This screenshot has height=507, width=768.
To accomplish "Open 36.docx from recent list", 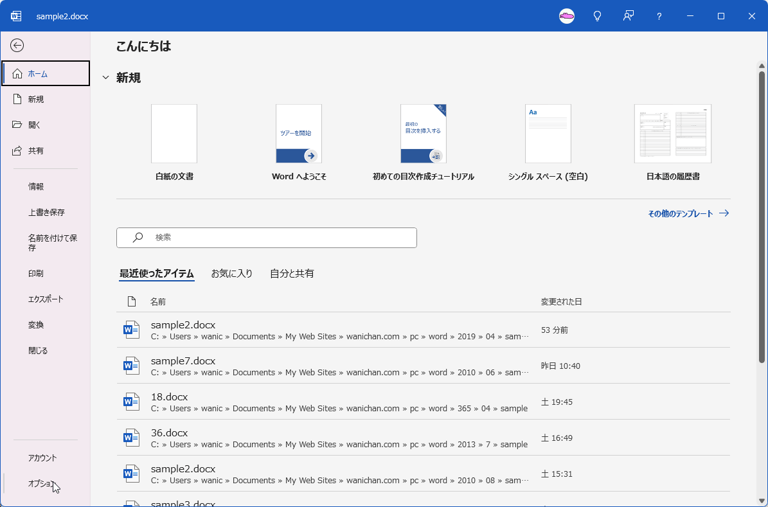I will 423,438.
